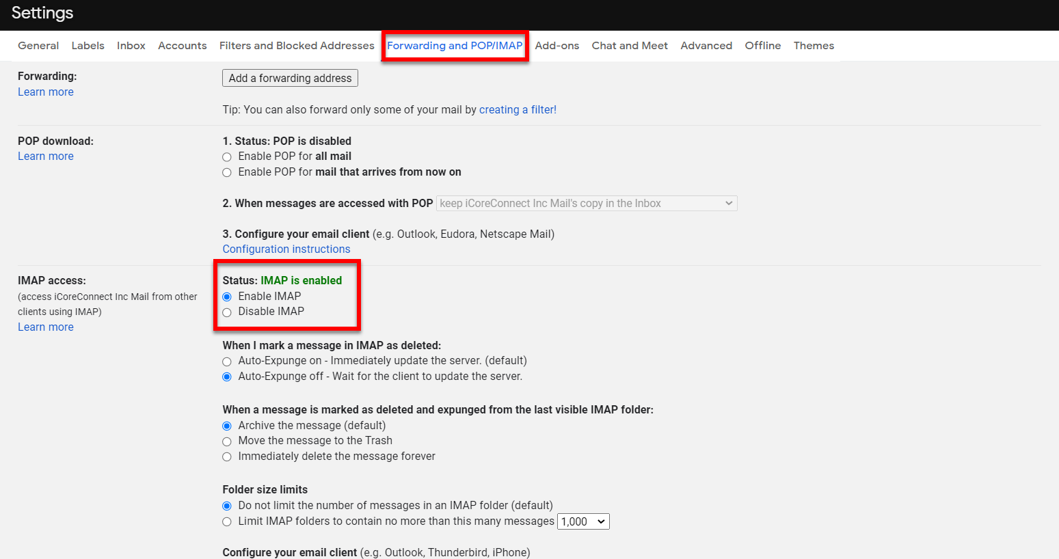This screenshot has width=1059, height=559.
Task: Switch to the Chat and Meet tab
Action: click(629, 45)
